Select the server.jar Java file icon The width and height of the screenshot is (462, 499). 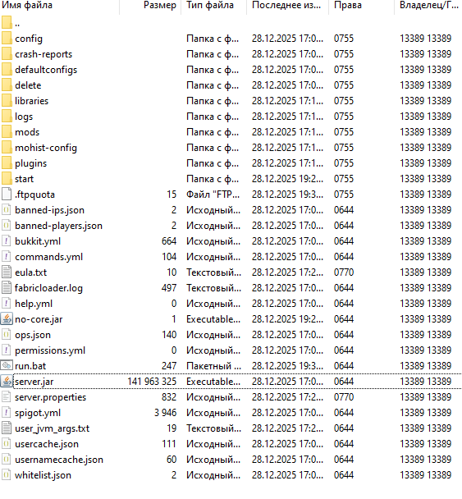[x=7, y=381]
